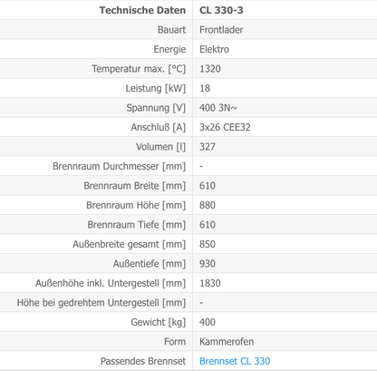Viewport: 377px width, 371px height.
Task: Select the 3x26 CEE32 connection value
Action: tap(225, 127)
